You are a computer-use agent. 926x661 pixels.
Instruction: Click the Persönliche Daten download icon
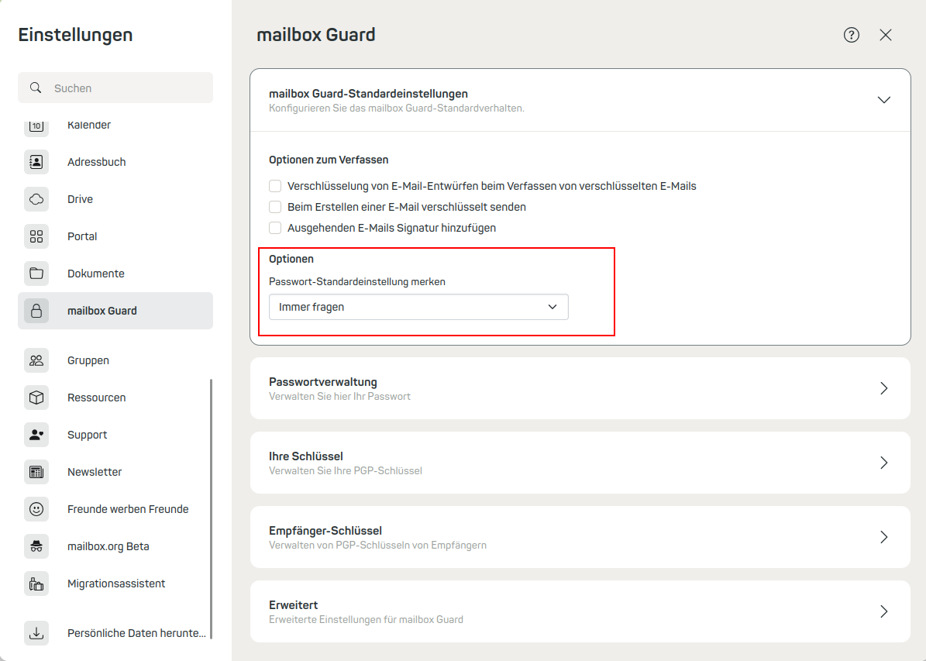coord(36,633)
